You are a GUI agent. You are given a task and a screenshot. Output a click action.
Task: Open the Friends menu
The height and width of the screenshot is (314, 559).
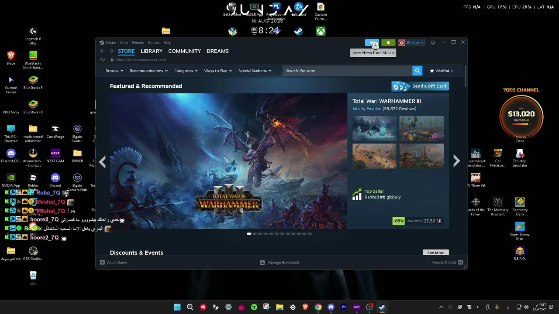pos(138,43)
